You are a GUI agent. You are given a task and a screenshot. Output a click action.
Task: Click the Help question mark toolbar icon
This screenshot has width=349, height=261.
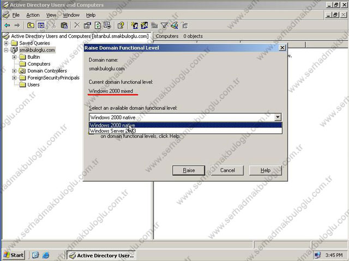pyautogui.click(x=121, y=26)
